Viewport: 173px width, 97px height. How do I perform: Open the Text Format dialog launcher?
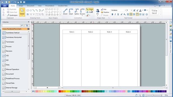tap(147, 18)
